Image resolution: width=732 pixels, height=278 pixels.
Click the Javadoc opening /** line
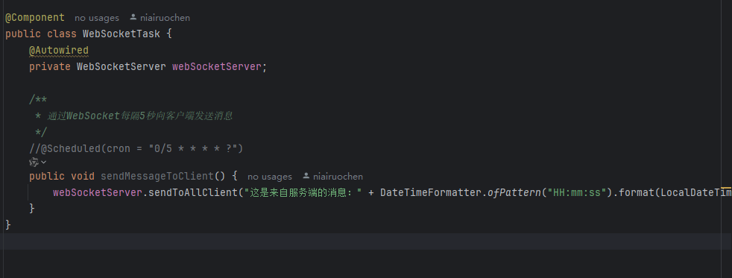(38, 99)
